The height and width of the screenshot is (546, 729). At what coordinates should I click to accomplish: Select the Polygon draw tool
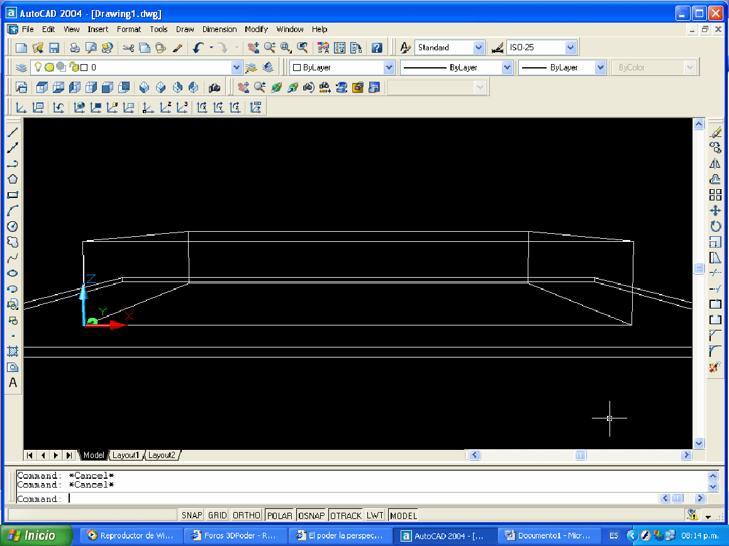pos(13,179)
